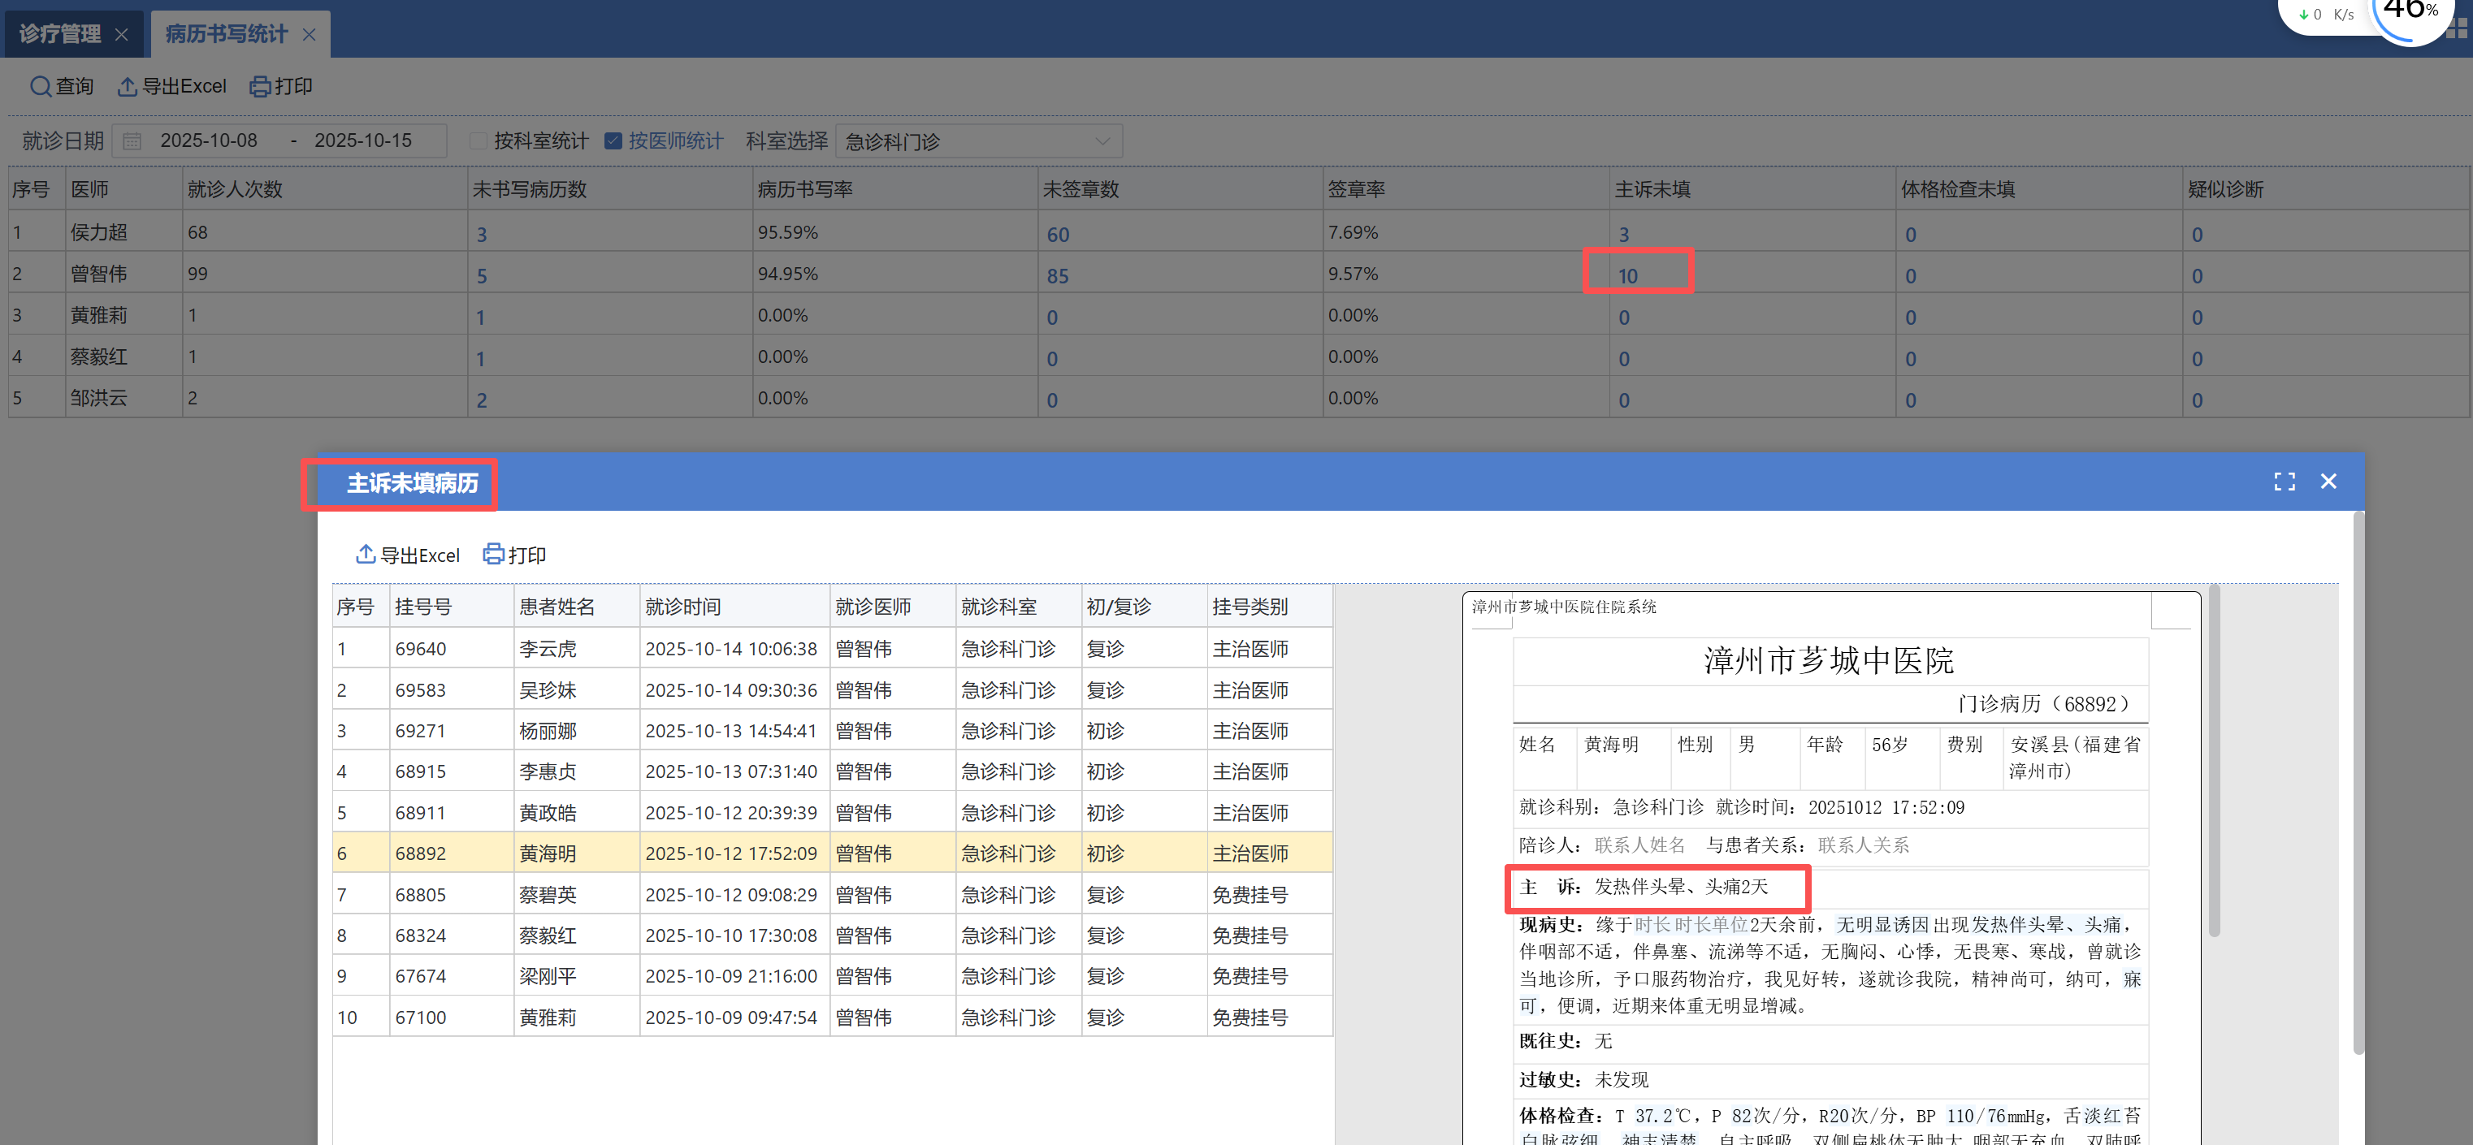Enable the 按科室统计 checkbox

[478, 141]
